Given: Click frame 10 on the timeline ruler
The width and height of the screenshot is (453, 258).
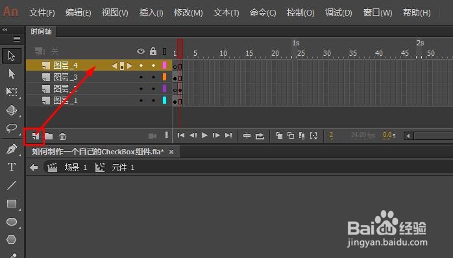Looking at the screenshot, I should (x=223, y=53).
